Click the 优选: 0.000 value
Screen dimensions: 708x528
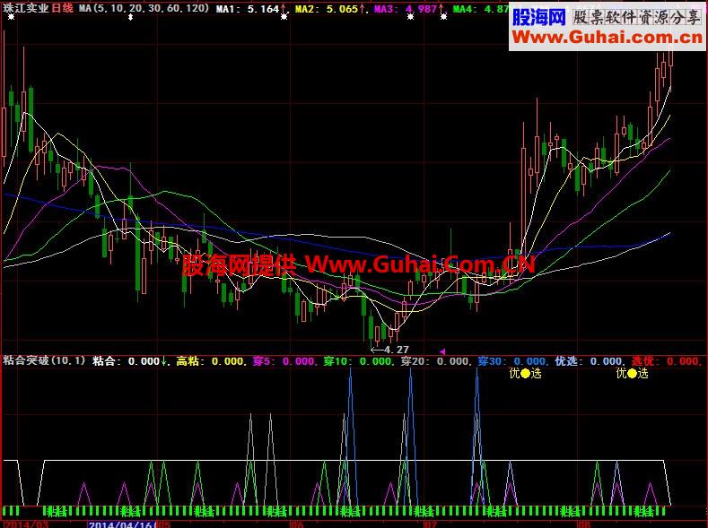(x=589, y=361)
